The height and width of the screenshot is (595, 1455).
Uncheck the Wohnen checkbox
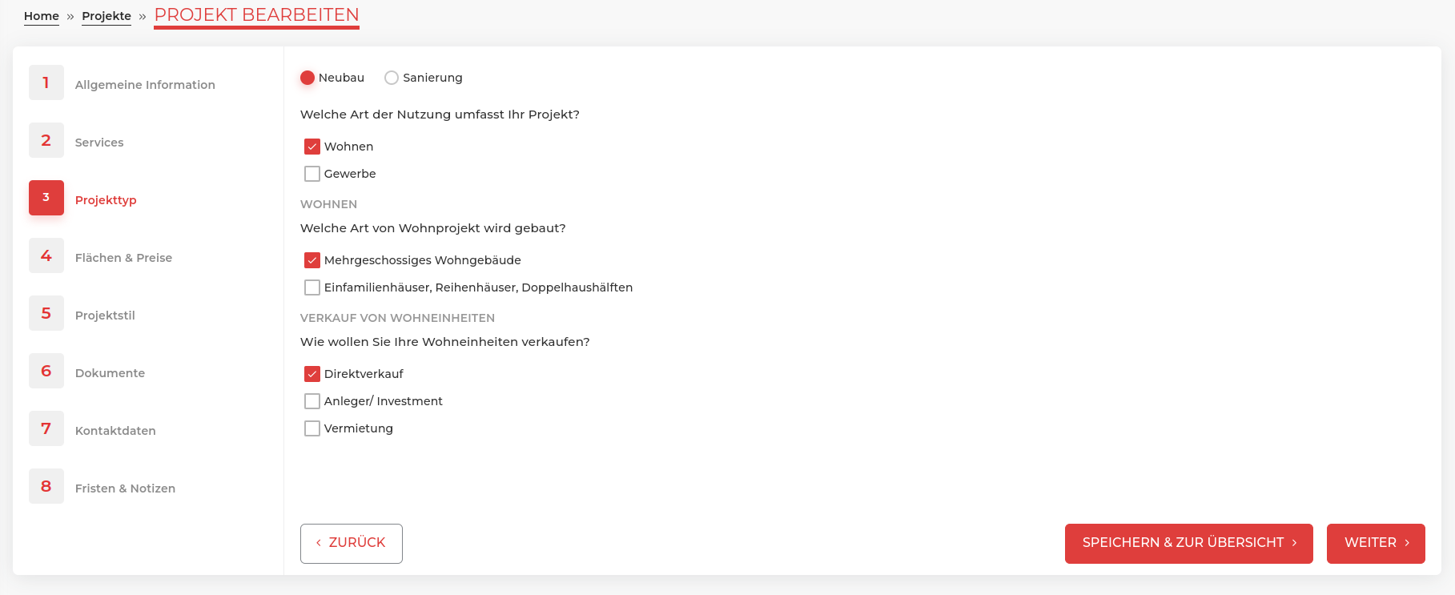click(312, 147)
